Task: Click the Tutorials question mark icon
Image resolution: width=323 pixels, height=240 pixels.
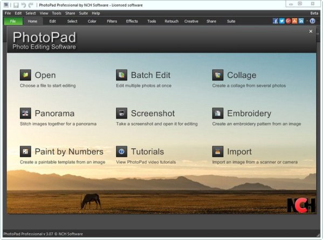Action: [121, 151]
